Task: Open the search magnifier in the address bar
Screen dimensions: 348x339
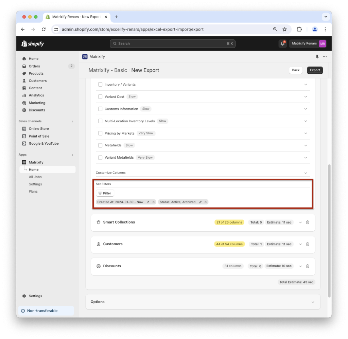Action: coord(275,29)
